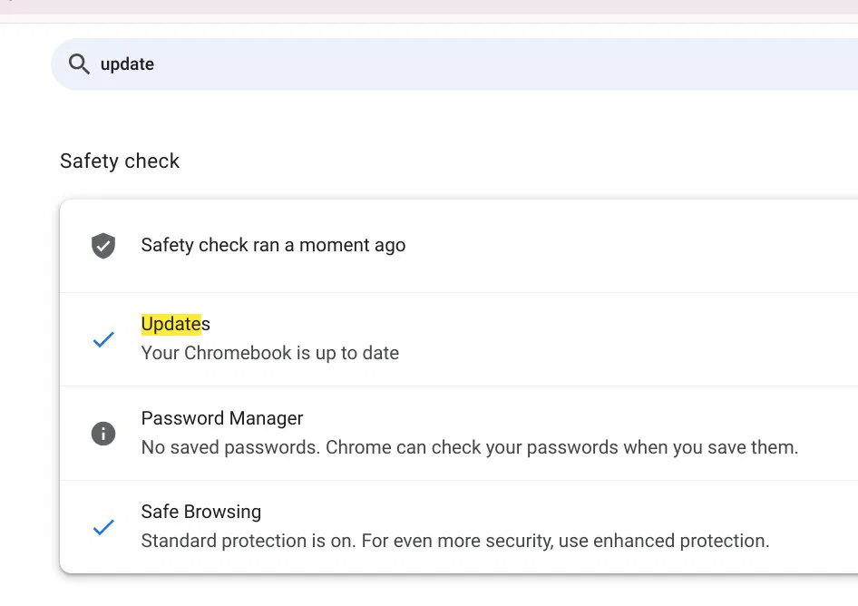Click the "Safety check" section heading
Viewport: 858px width, 606px height.
tap(120, 161)
